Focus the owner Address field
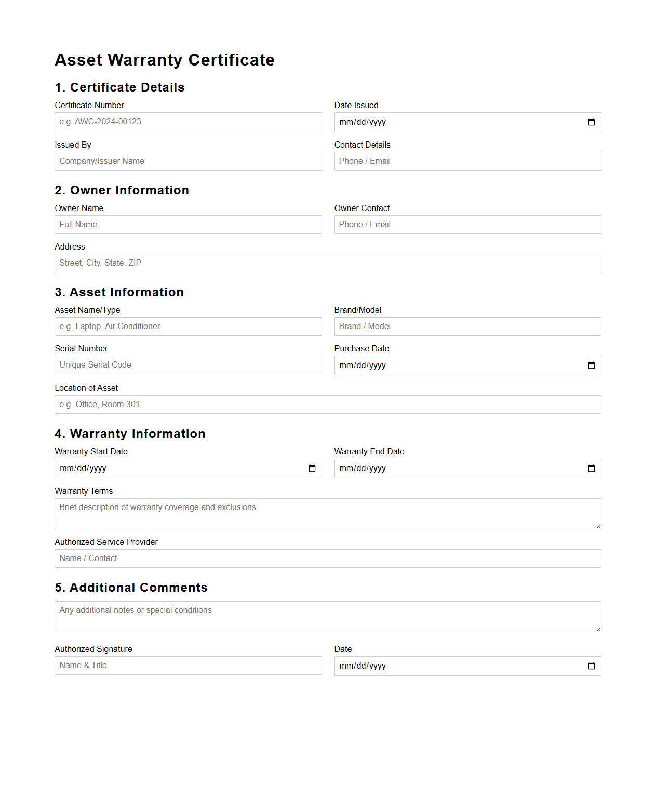This screenshot has height=808, width=656. tap(328, 263)
